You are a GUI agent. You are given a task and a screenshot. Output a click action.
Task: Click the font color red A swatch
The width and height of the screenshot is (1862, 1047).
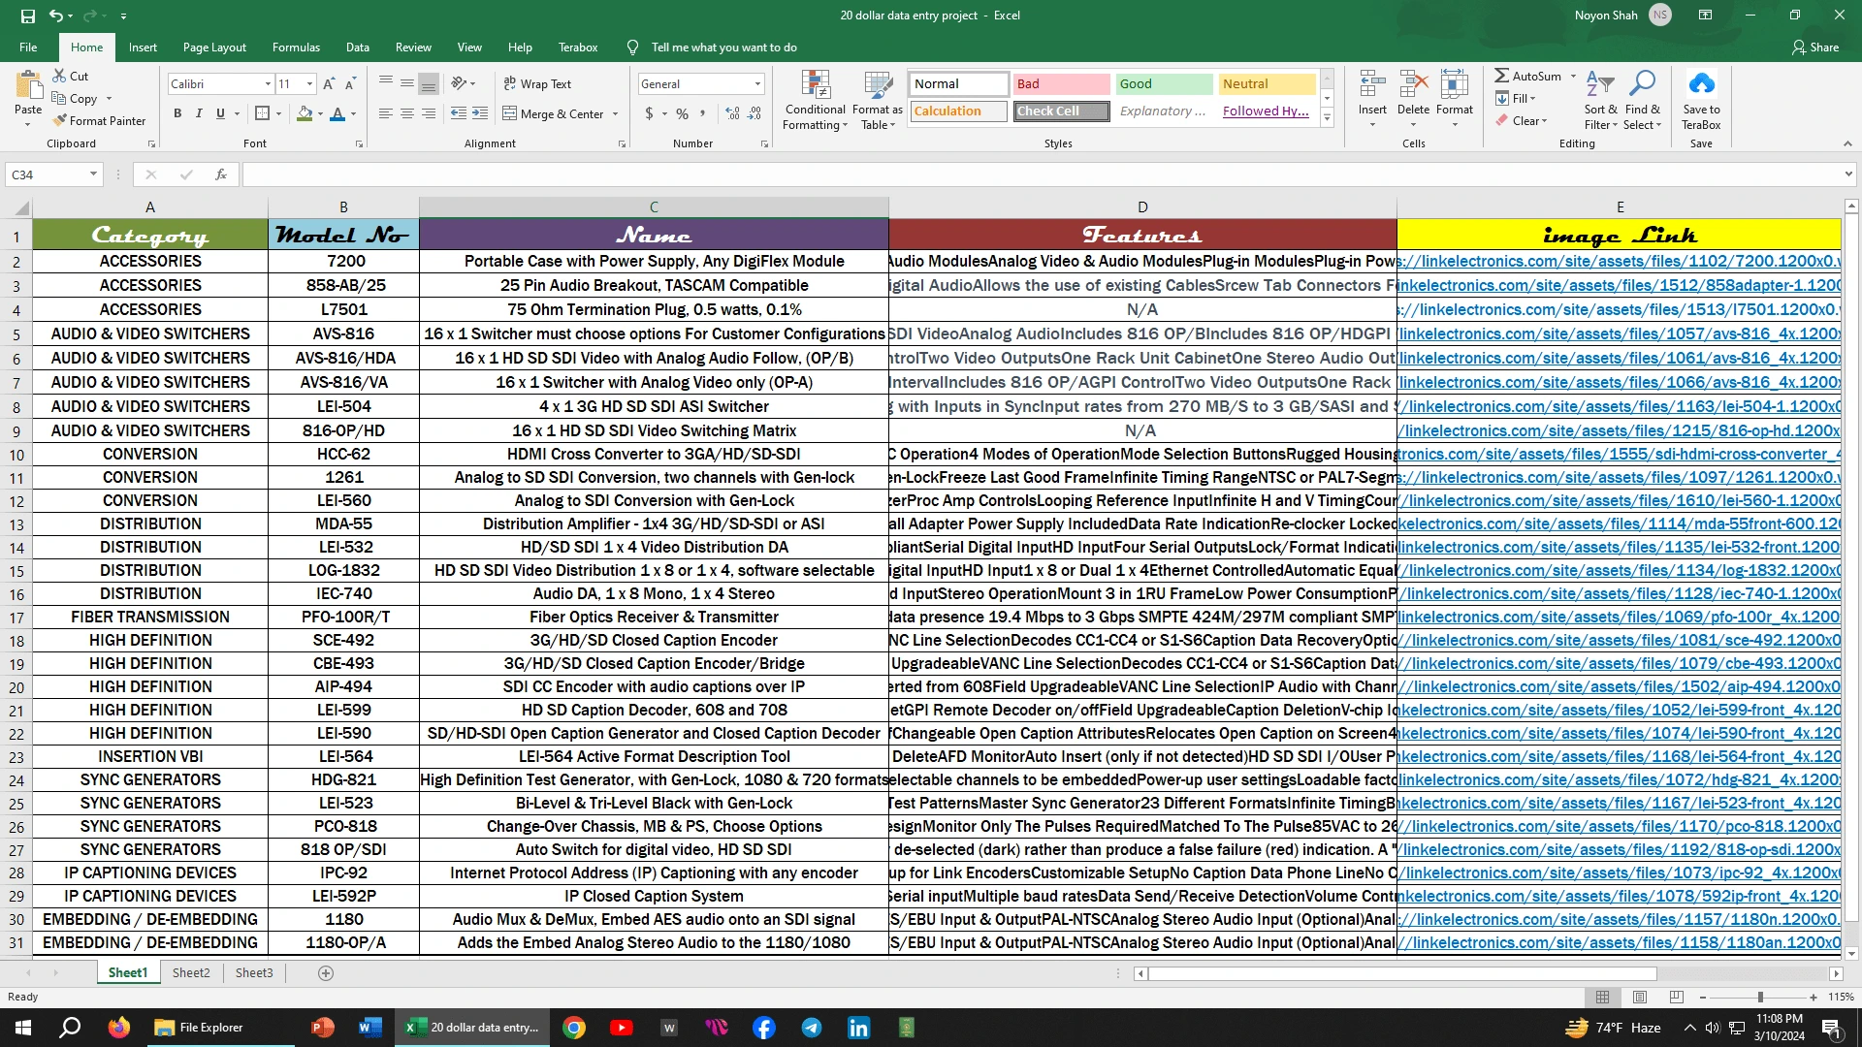(337, 113)
